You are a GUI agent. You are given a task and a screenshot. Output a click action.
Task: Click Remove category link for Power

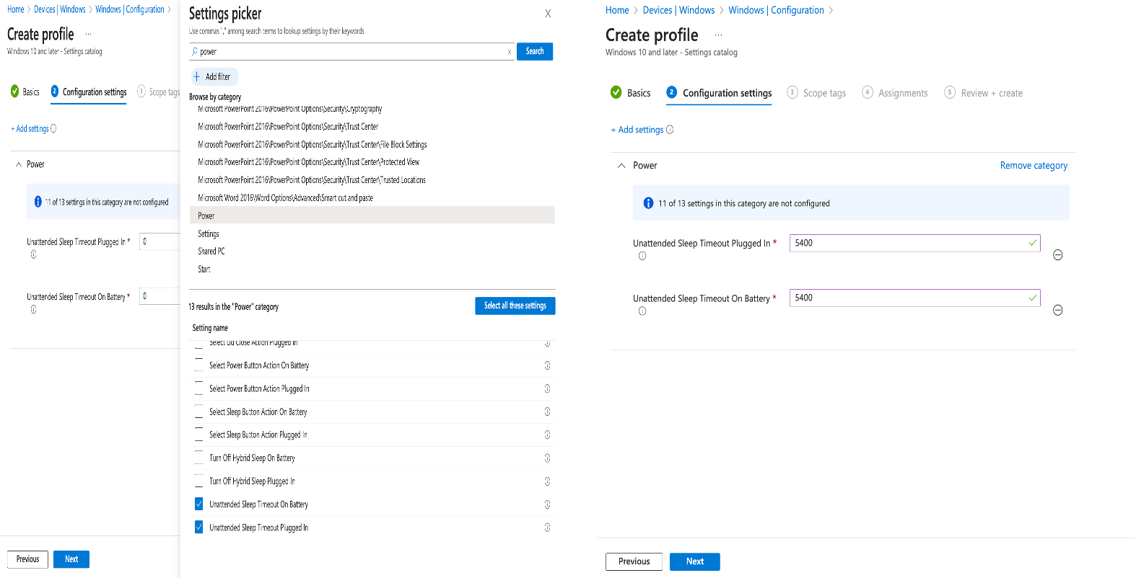tap(1034, 166)
